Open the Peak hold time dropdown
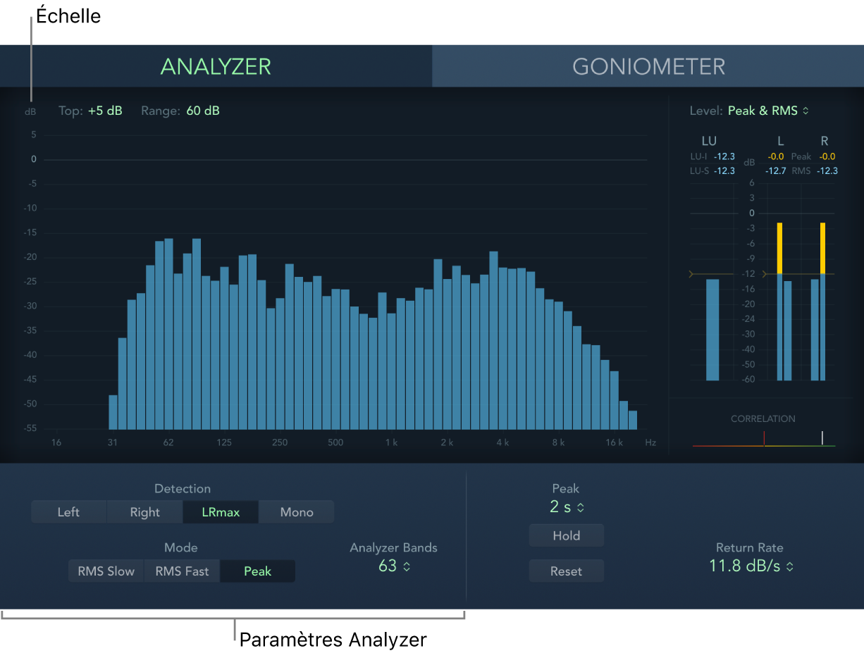864x658 pixels. 566,507
